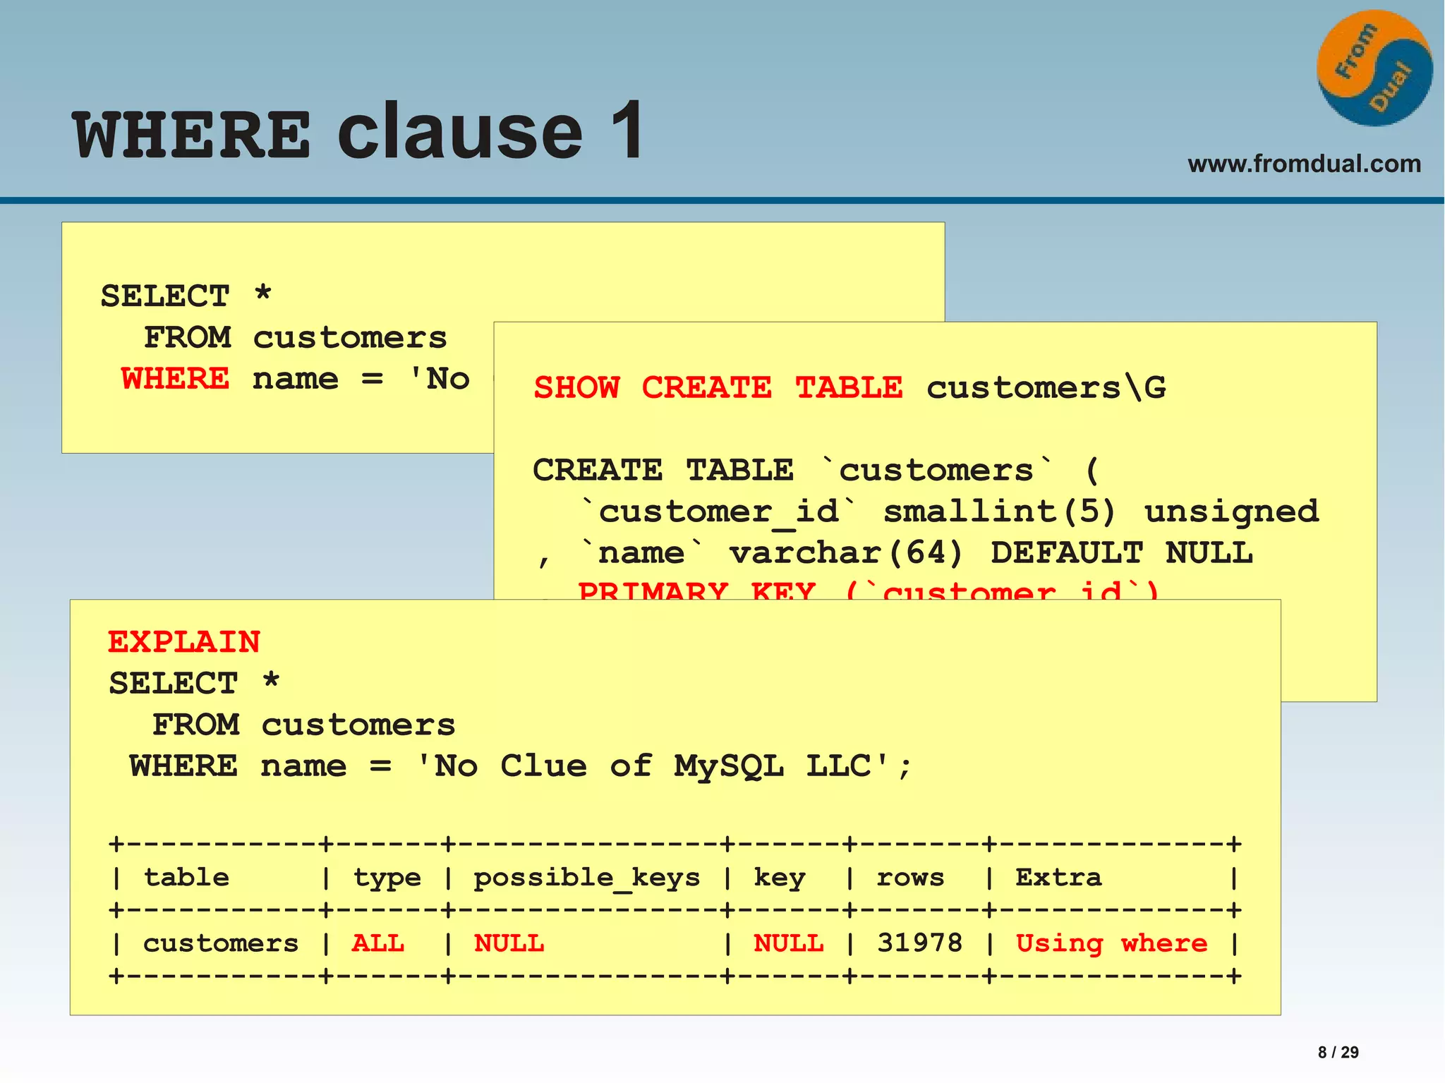
Task: Click the 'Extra' column header
Action: 1058,877
